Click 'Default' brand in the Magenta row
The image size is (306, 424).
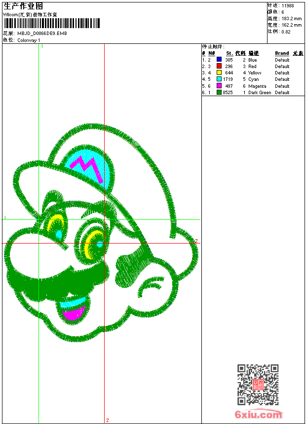[x=282, y=86]
